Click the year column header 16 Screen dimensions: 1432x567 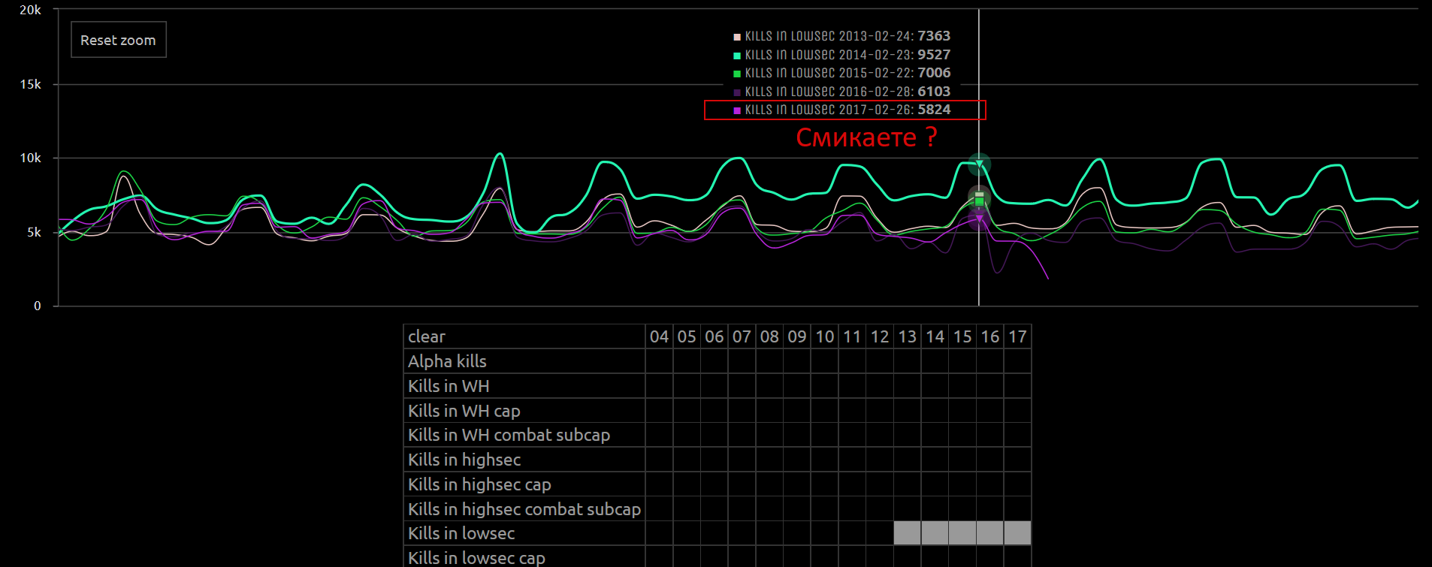point(990,336)
